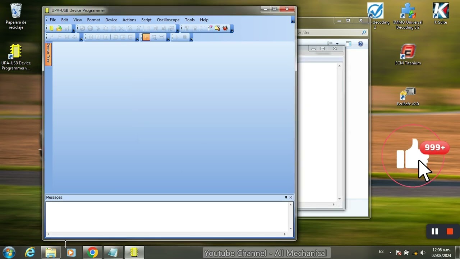The height and width of the screenshot is (259, 460).
Task: Click the Zoom in magnifier icon
Action: (x=51, y=37)
